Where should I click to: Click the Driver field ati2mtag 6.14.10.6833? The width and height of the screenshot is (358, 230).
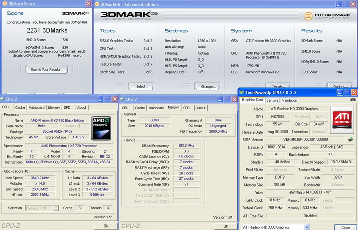(x=310, y=192)
